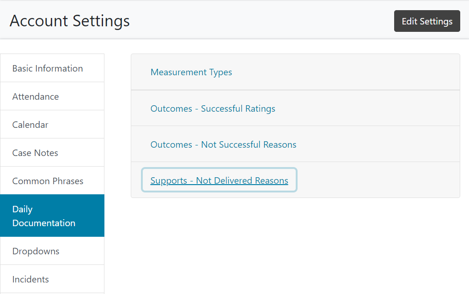Screen dimensions: 469x294
Task: Open Outcomes - Not Successful Reasons
Action: pyautogui.click(x=223, y=144)
